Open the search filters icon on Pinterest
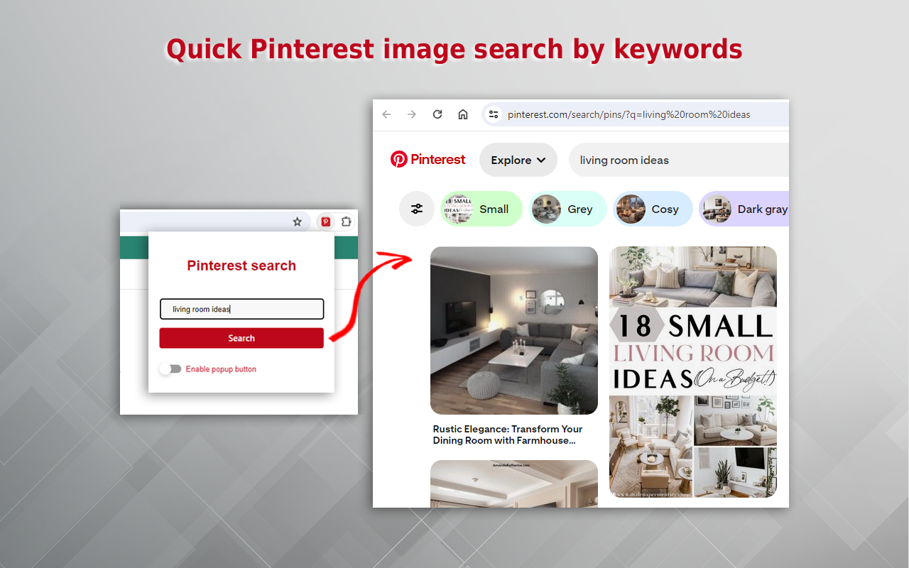 417,208
